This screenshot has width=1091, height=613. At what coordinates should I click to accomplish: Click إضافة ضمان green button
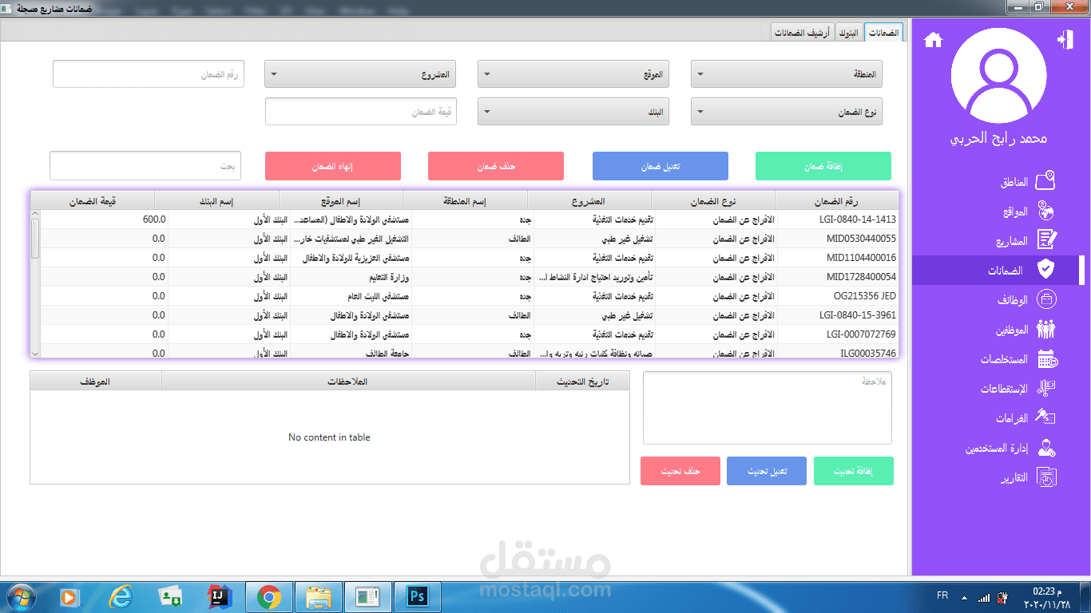pos(823,166)
